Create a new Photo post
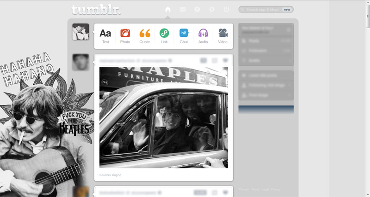The width and height of the screenshot is (370, 197). 125,36
